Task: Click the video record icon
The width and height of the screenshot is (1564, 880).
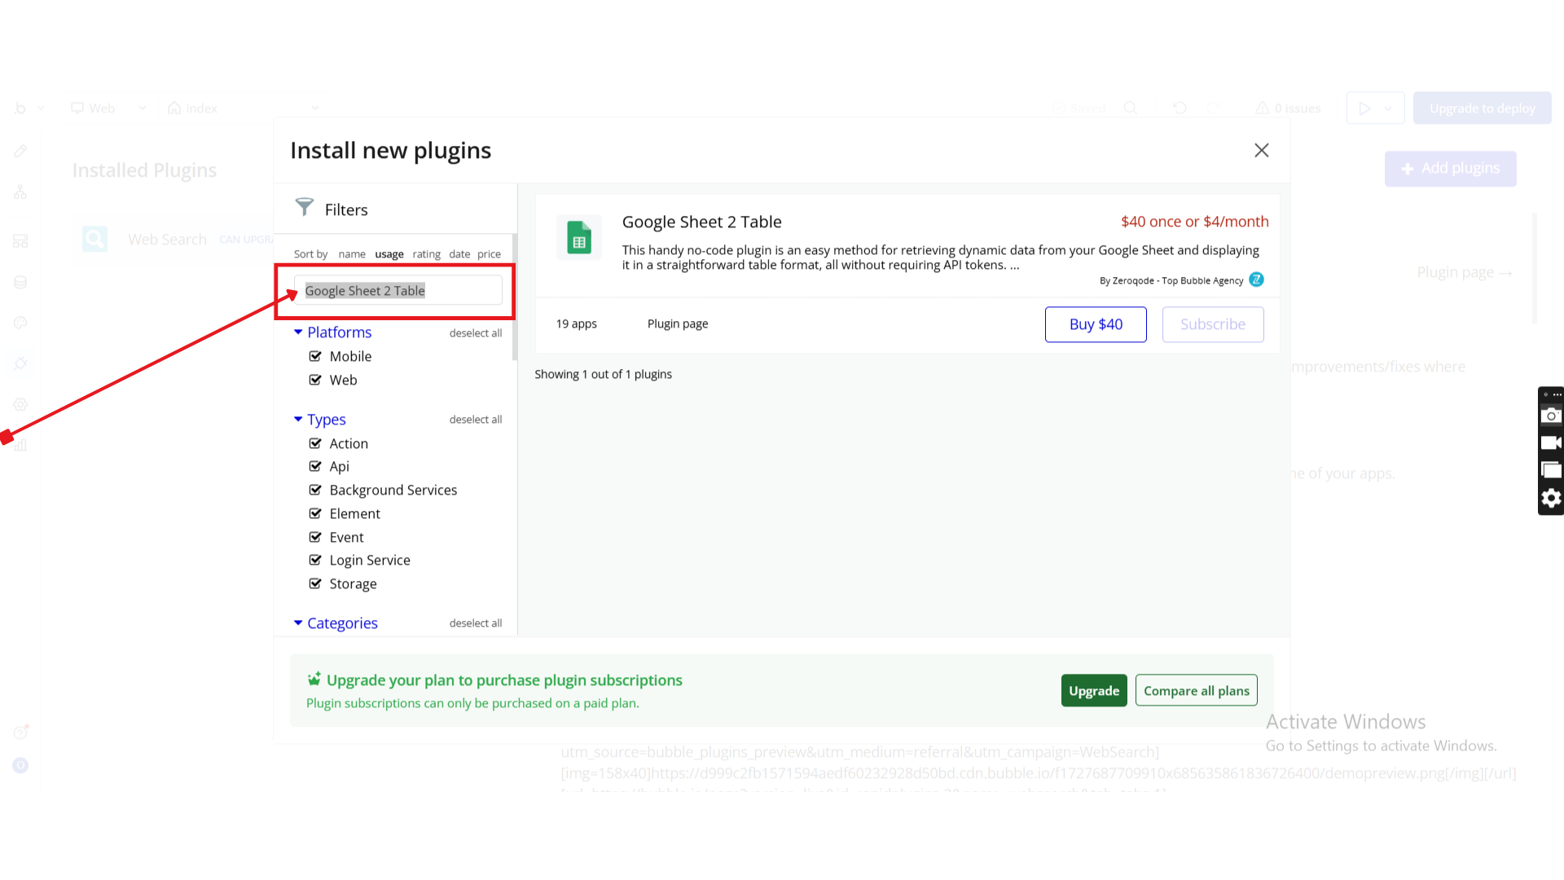Action: coord(1551,442)
